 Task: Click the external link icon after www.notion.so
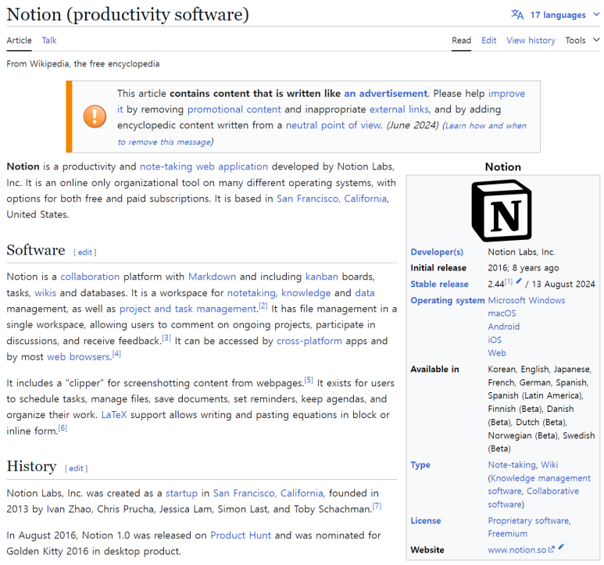[x=551, y=549]
